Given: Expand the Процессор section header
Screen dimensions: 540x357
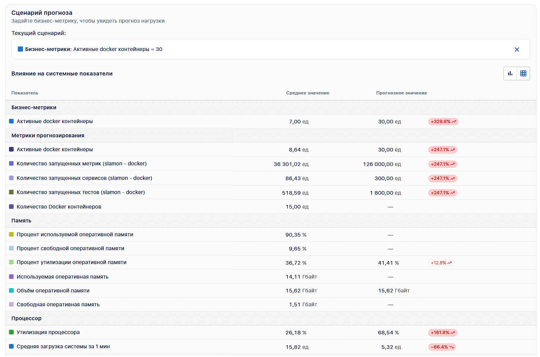Looking at the screenshot, I should pyautogui.click(x=27, y=318).
